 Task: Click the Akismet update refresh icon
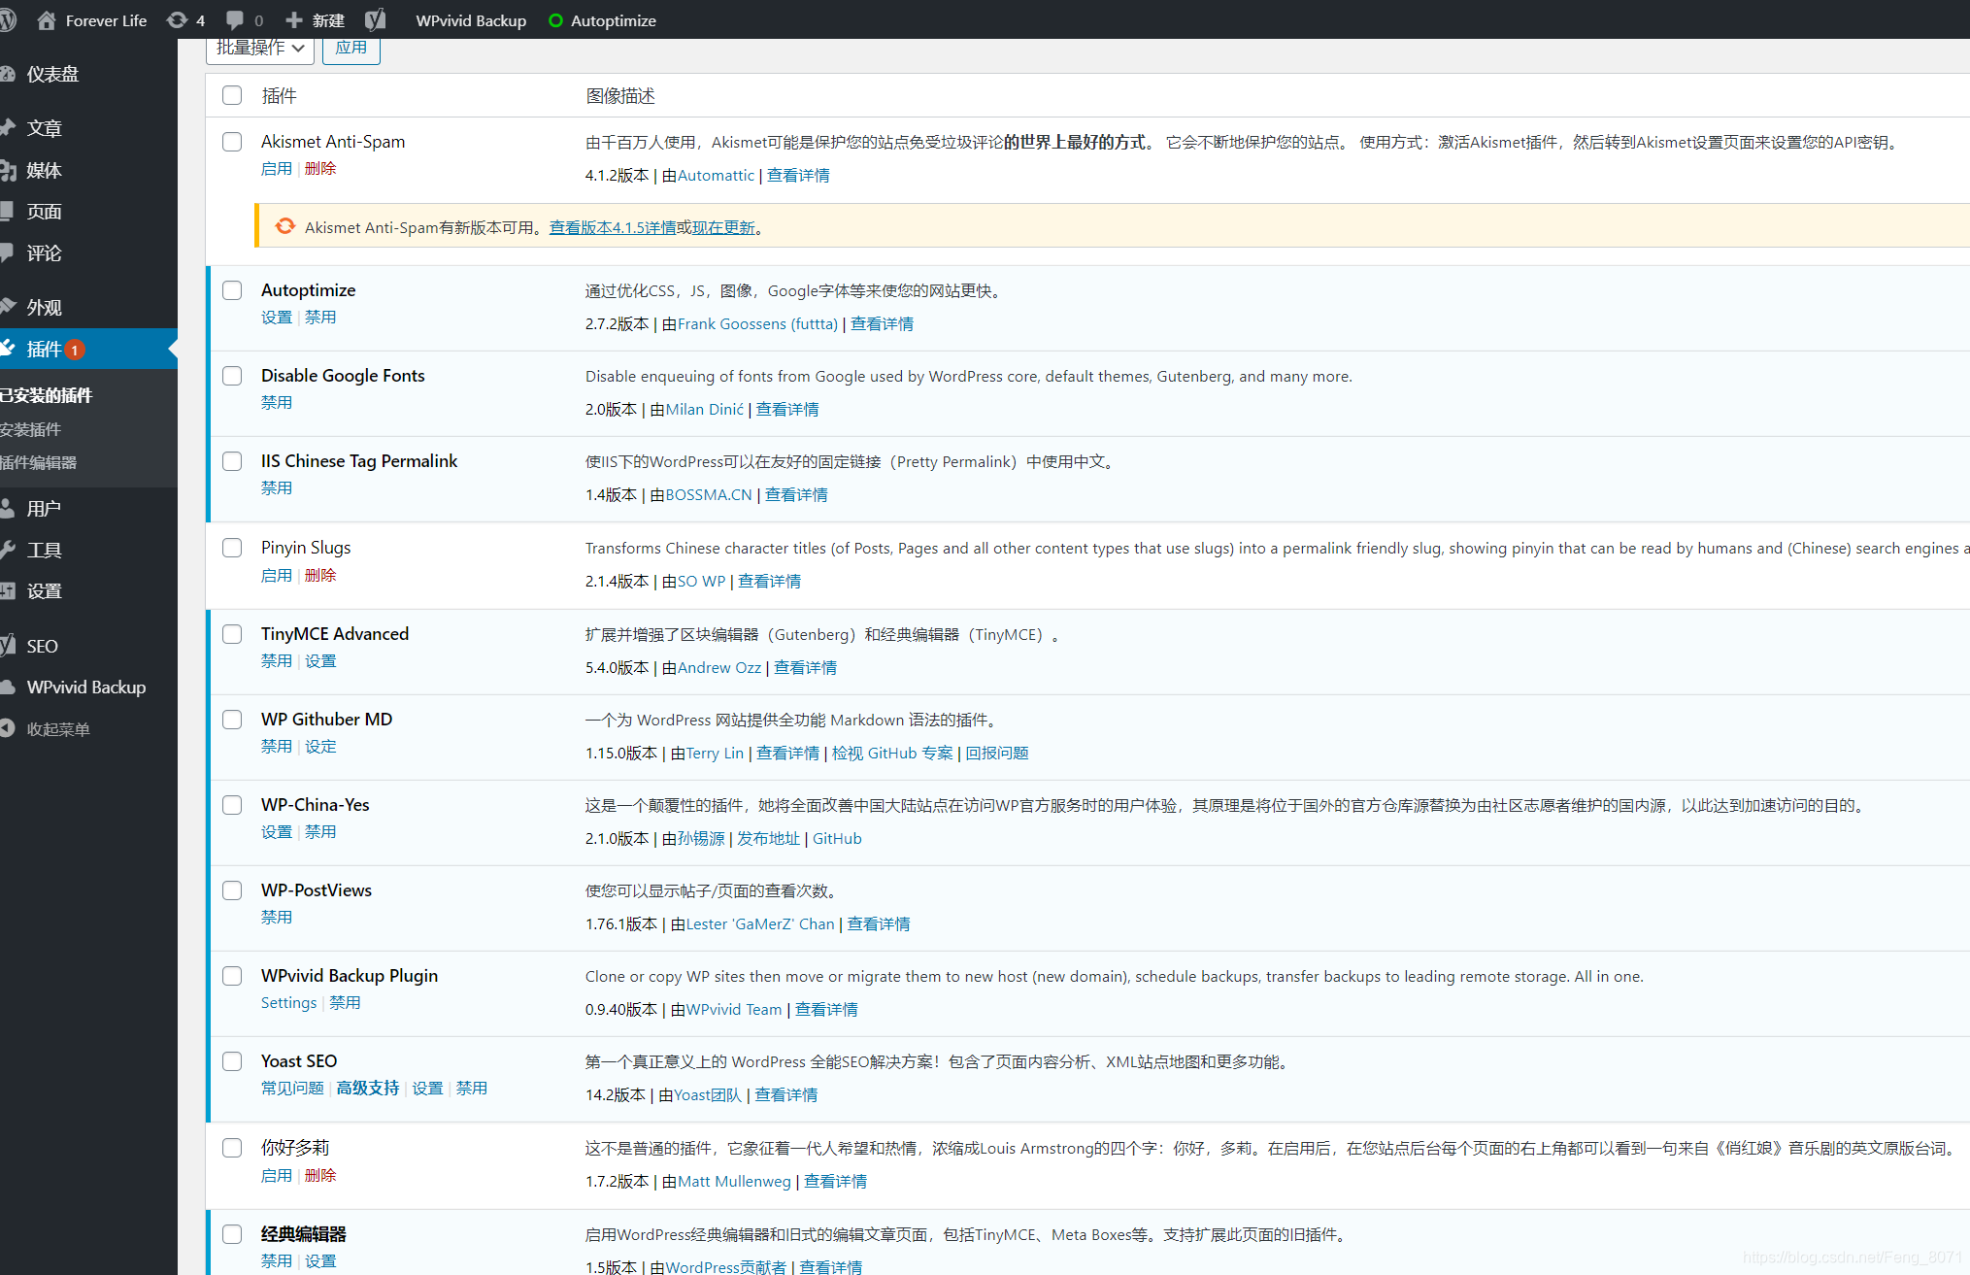pos(284,226)
